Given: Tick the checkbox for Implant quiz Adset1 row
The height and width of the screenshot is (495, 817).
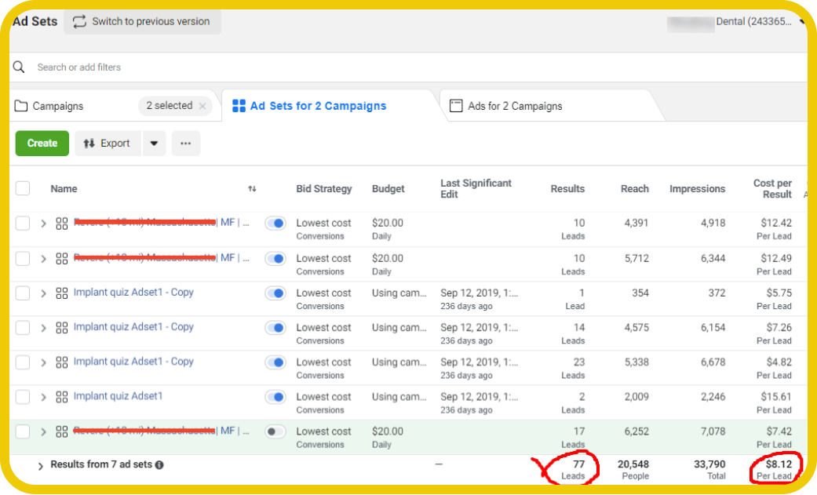Looking at the screenshot, I should [x=23, y=397].
